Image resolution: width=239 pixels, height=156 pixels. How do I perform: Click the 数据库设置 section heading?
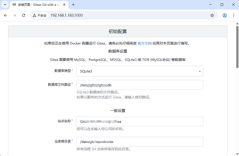pos(118,51)
